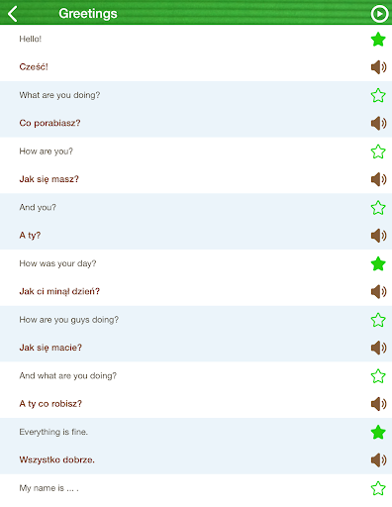Favorite the How are you? phrase

[x=378, y=152]
